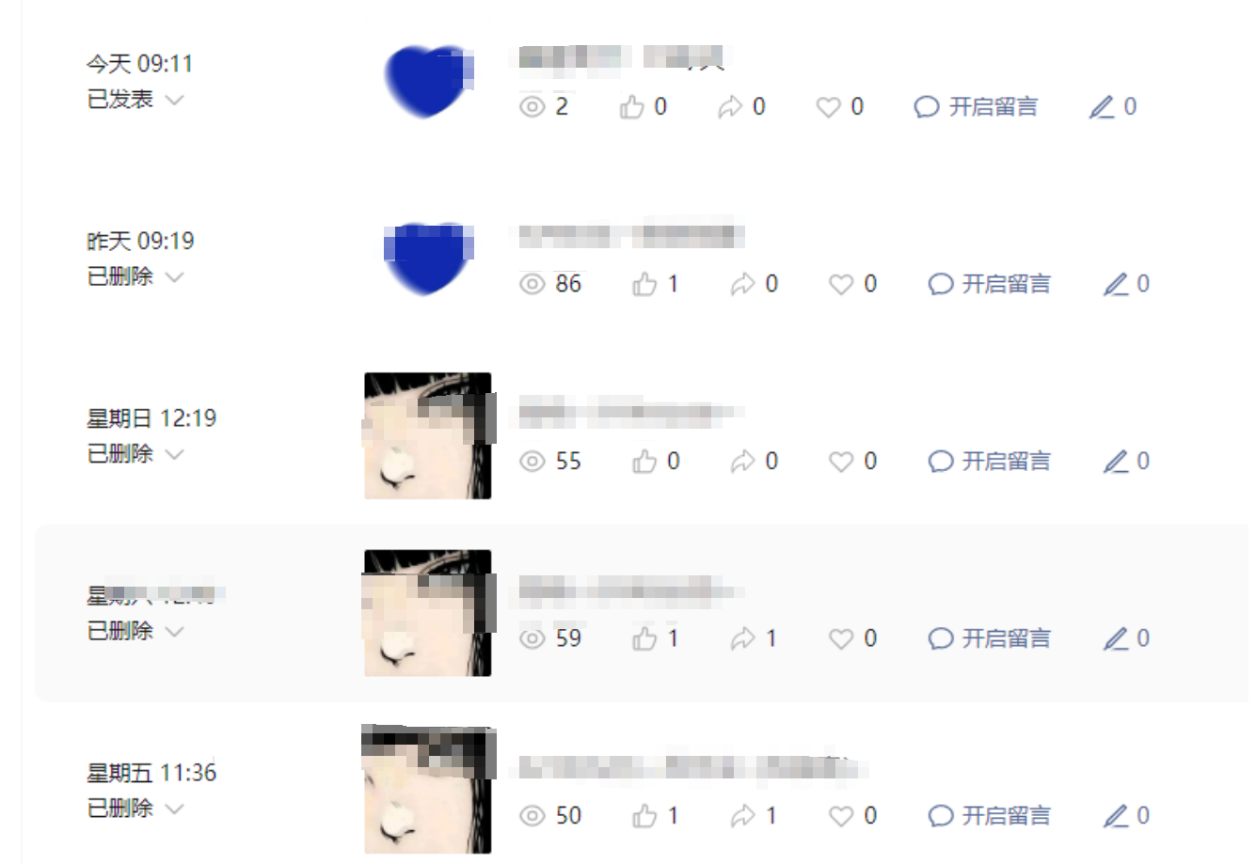Viewport: 1256px width, 864px height.
Task: Open the blue heart thumbnail for today's post
Action: coord(429,81)
